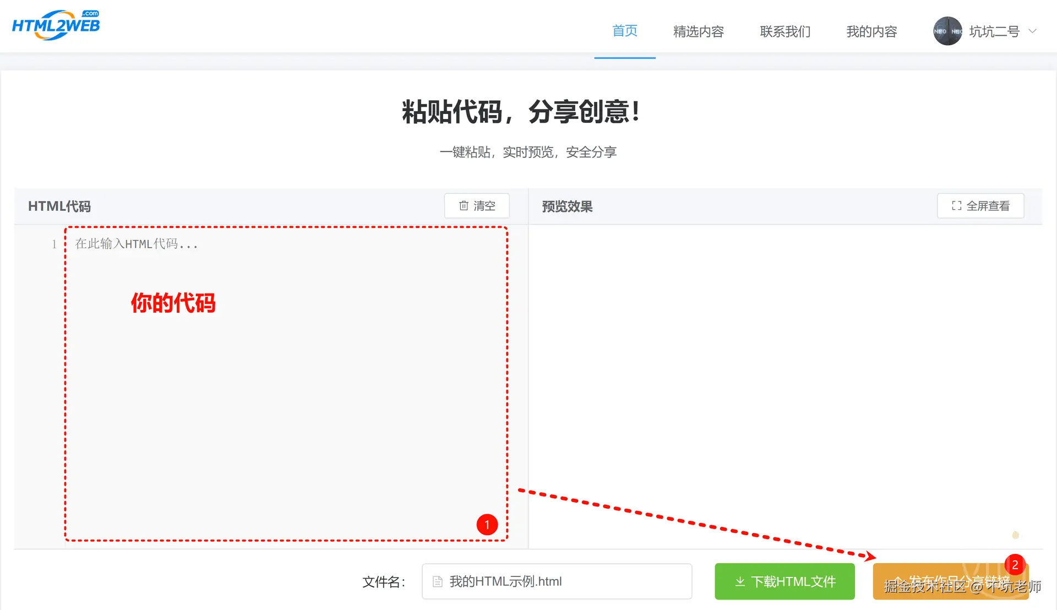
Task: Click the file icon in filename field
Action: coord(438,582)
